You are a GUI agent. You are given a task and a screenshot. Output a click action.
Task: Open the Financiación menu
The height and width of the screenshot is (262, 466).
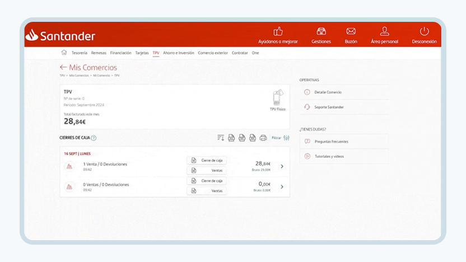(120, 53)
